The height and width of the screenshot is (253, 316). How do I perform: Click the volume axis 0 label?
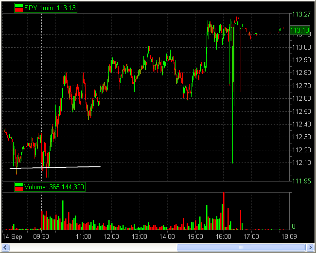tap(294, 226)
